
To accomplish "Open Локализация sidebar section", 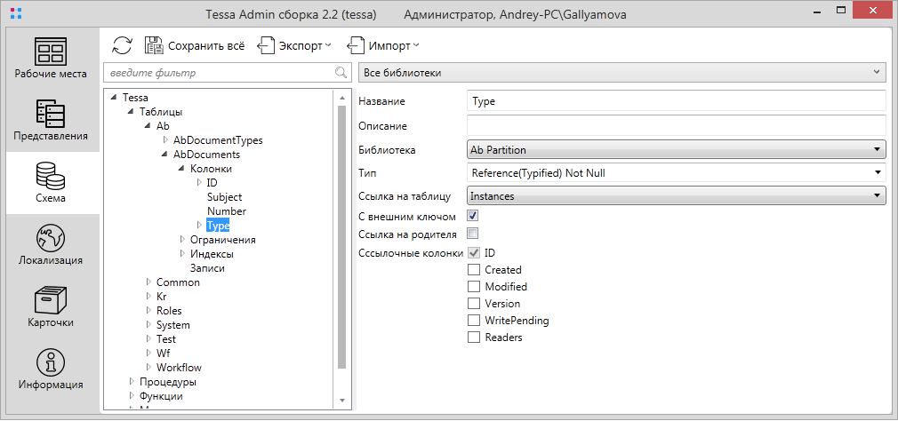I will 51,245.
